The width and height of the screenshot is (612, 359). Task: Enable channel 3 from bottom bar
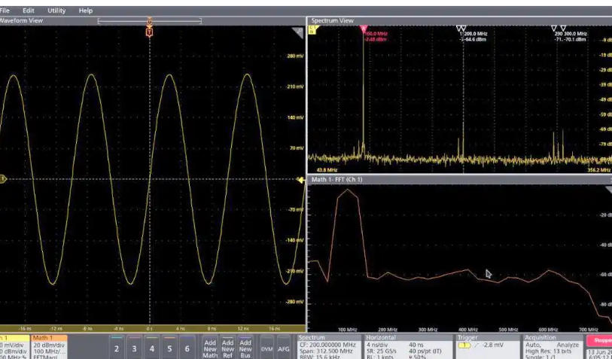click(134, 348)
